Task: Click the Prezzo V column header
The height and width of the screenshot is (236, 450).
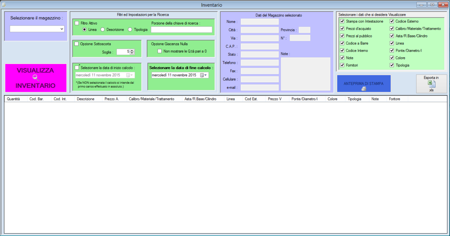Action: click(x=277, y=99)
